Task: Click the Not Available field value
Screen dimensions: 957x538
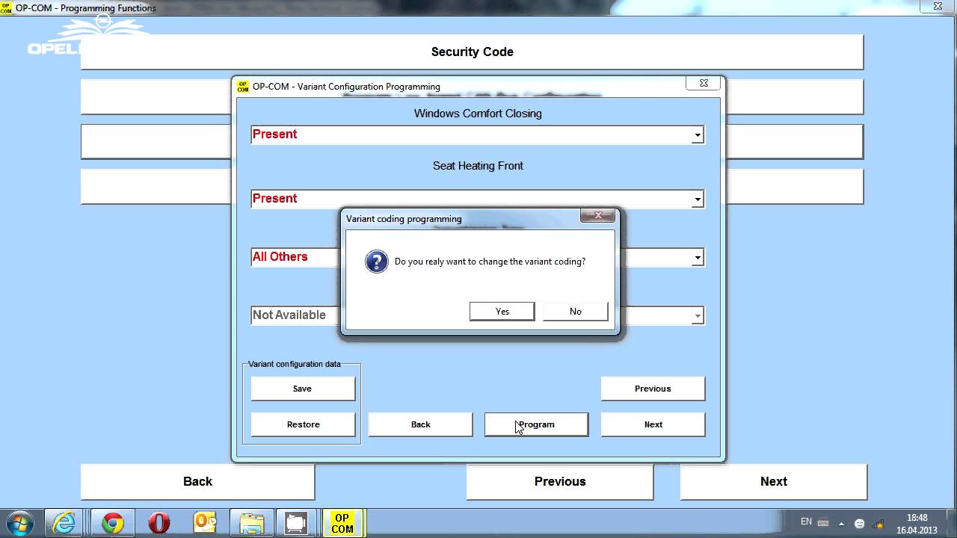Action: pyautogui.click(x=289, y=315)
